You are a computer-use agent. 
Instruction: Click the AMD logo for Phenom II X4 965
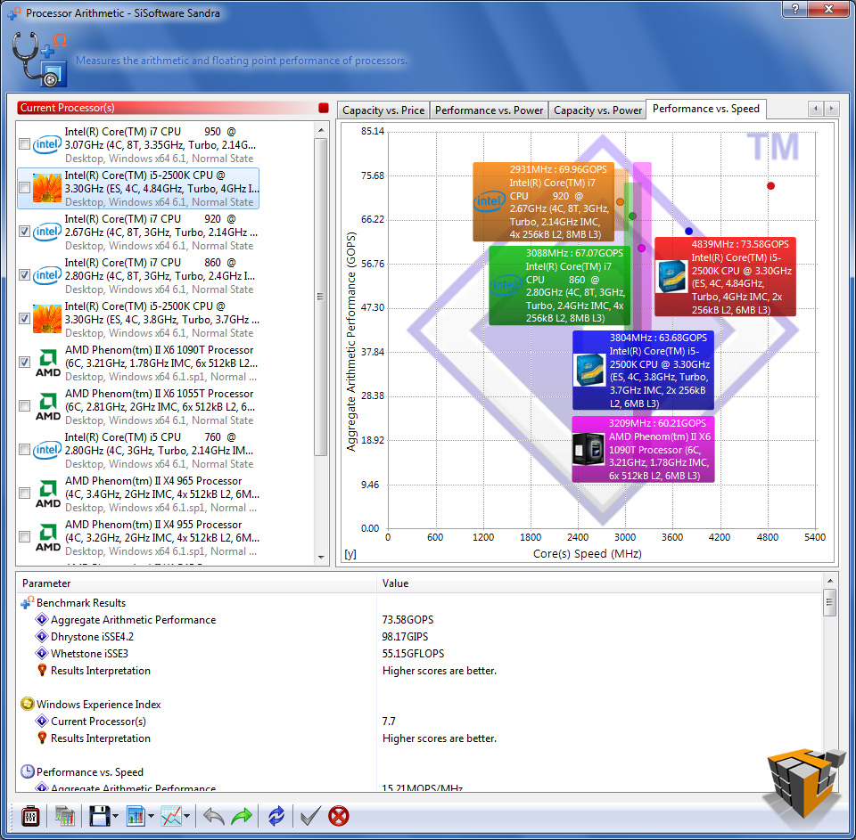click(48, 493)
